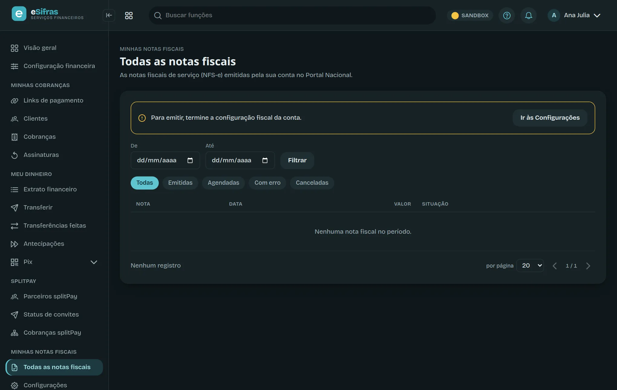This screenshot has width=617, height=390.
Task: Focus the Buscar funções search field
Action: pos(292,15)
